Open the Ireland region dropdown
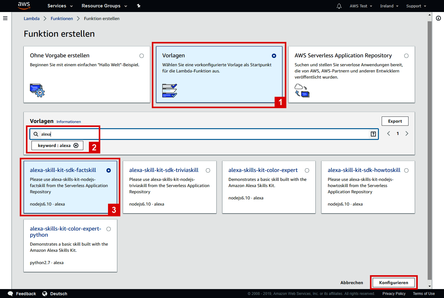The width and height of the screenshot is (444, 298). click(x=389, y=6)
